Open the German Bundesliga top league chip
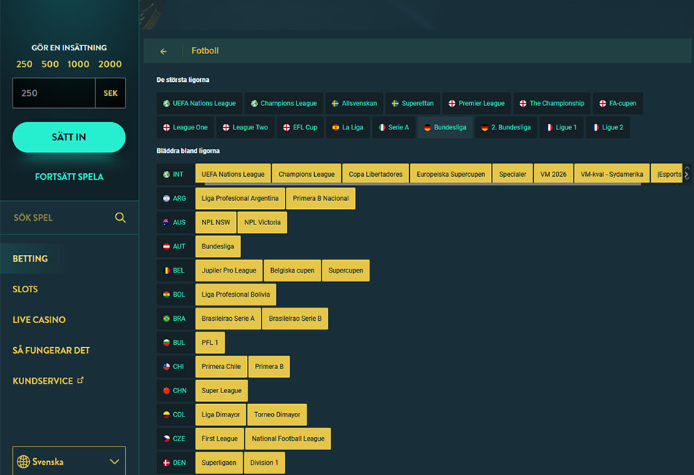 point(446,127)
